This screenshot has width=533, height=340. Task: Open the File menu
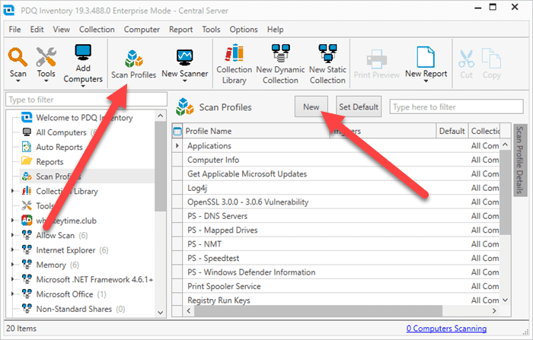(14, 30)
